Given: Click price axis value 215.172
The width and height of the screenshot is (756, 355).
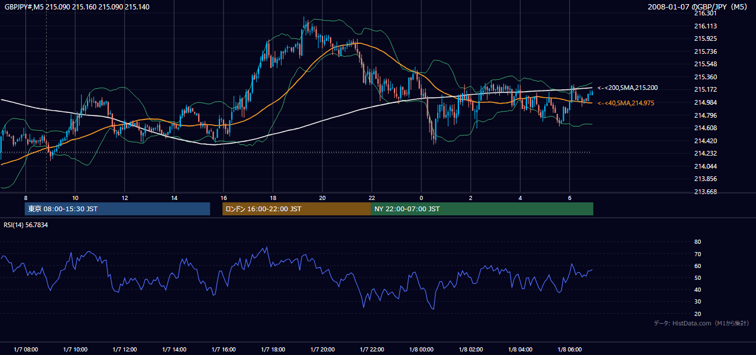Looking at the screenshot, I should (705, 89).
